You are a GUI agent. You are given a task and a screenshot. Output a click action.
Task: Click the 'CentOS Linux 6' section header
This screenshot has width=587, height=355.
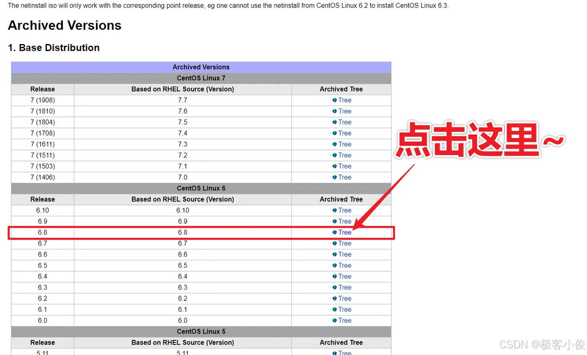tap(201, 189)
